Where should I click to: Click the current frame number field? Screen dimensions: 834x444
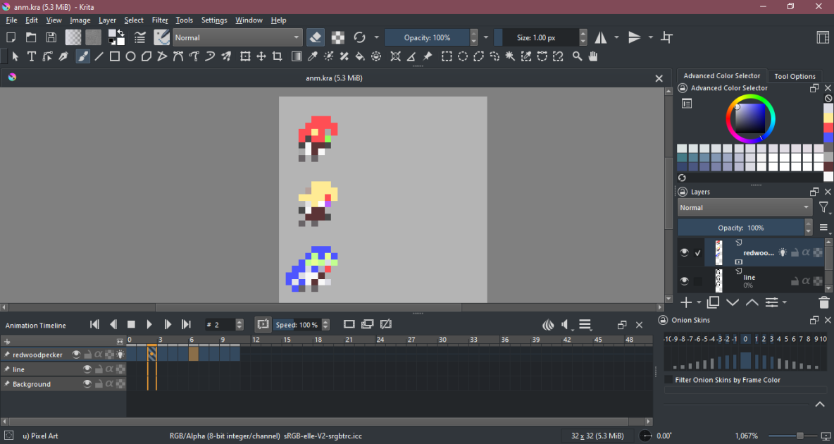(x=220, y=325)
